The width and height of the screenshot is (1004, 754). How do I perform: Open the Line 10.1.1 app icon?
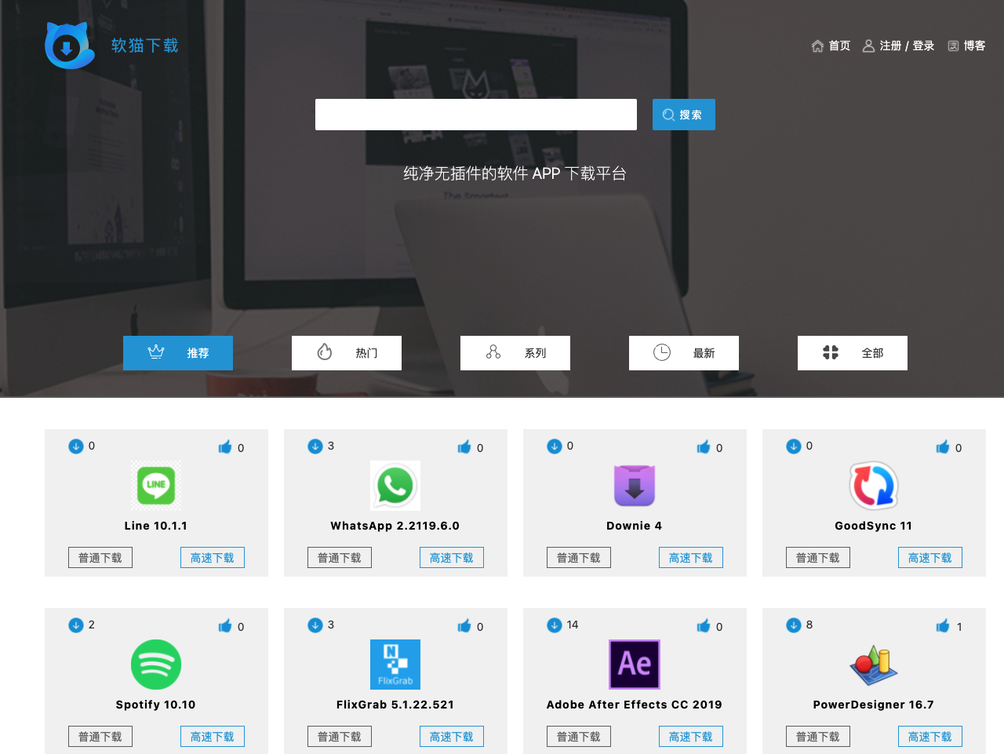pos(156,486)
